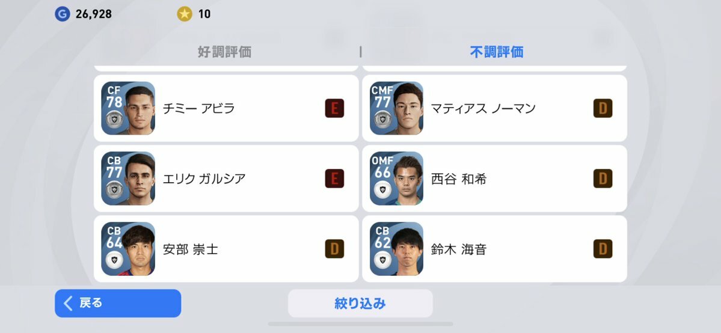Viewport: 721px width, 333px height.
Task: Open the OMF 66 西谷 和希 player card
Action: [396, 179]
